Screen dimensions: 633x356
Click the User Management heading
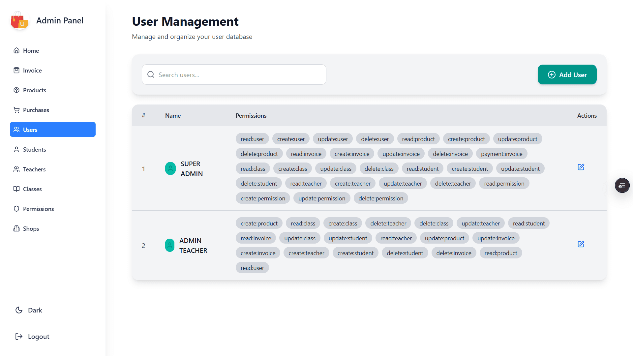pyautogui.click(x=185, y=21)
